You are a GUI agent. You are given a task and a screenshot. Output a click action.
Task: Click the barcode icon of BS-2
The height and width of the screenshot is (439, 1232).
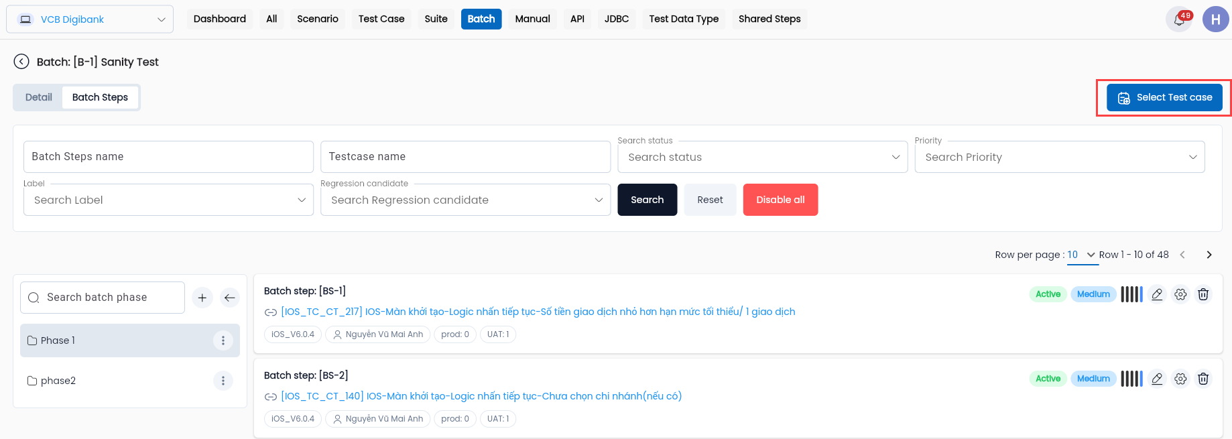[x=1131, y=379]
